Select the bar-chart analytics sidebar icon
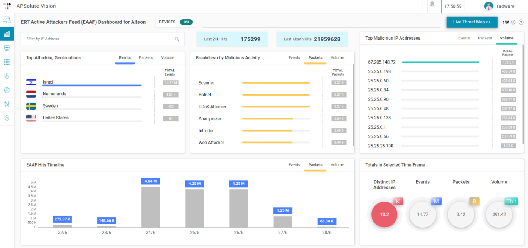The height and width of the screenshot is (248, 528). coord(7,34)
